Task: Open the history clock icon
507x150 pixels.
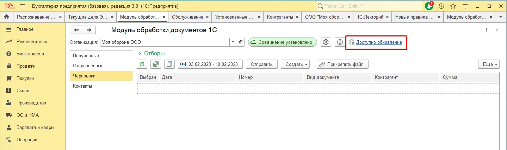Action: [x=441, y=6]
